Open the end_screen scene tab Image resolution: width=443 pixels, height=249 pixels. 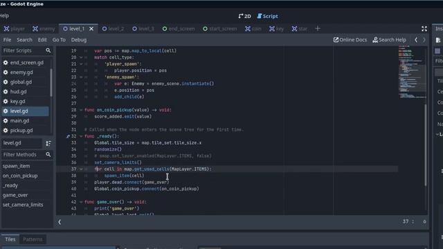point(179,29)
